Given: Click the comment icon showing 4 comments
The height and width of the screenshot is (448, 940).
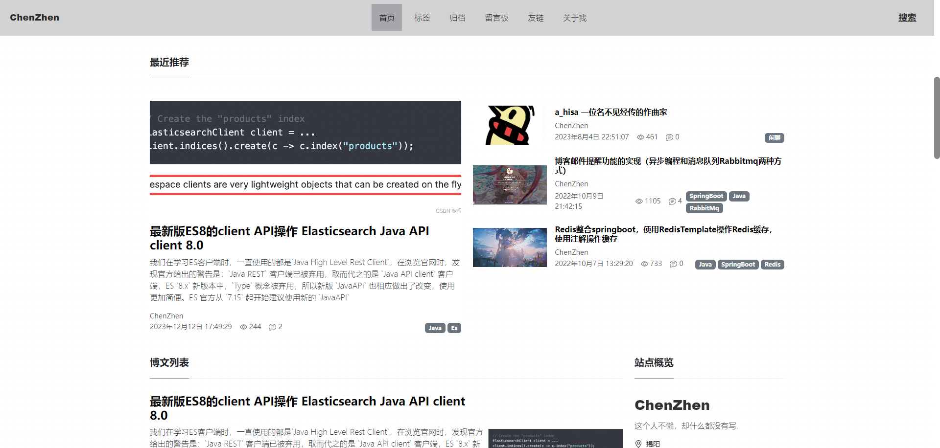Looking at the screenshot, I should coord(672,201).
